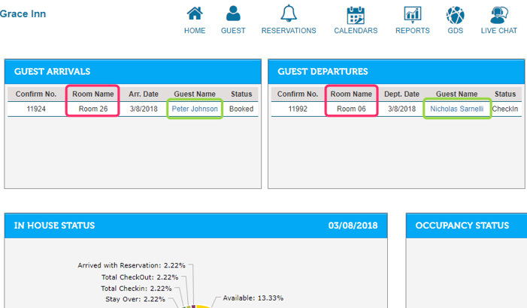Image resolution: width=527 pixels, height=308 pixels.
Task: Click the Total CheckOut 2.22% label
Action: pyautogui.click(x=140, y=277)
